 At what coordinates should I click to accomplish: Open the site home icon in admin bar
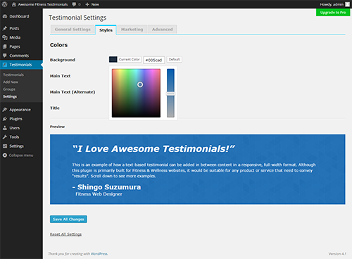14,4
